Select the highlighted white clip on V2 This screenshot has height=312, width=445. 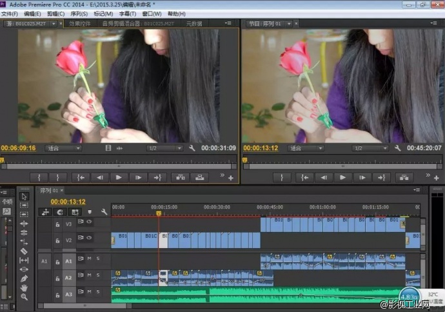click(163, 240)
